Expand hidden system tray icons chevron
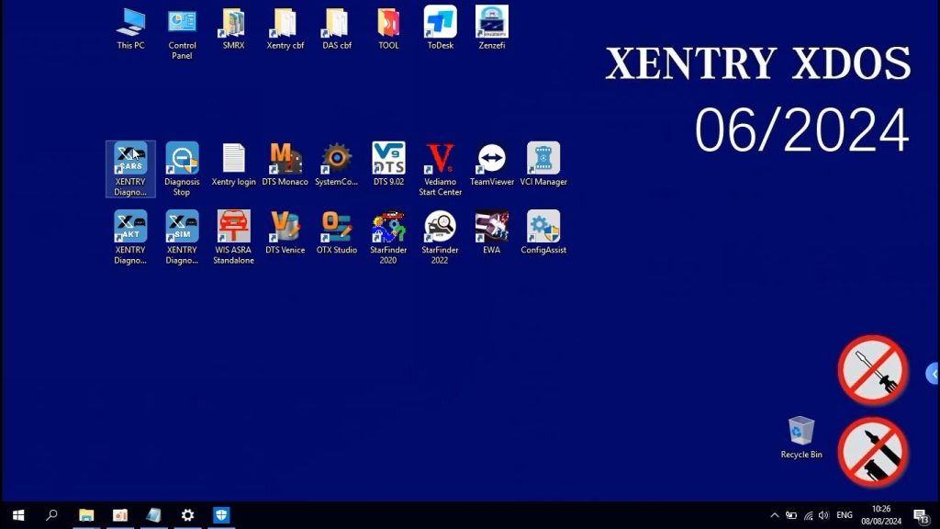 (775, 515)
